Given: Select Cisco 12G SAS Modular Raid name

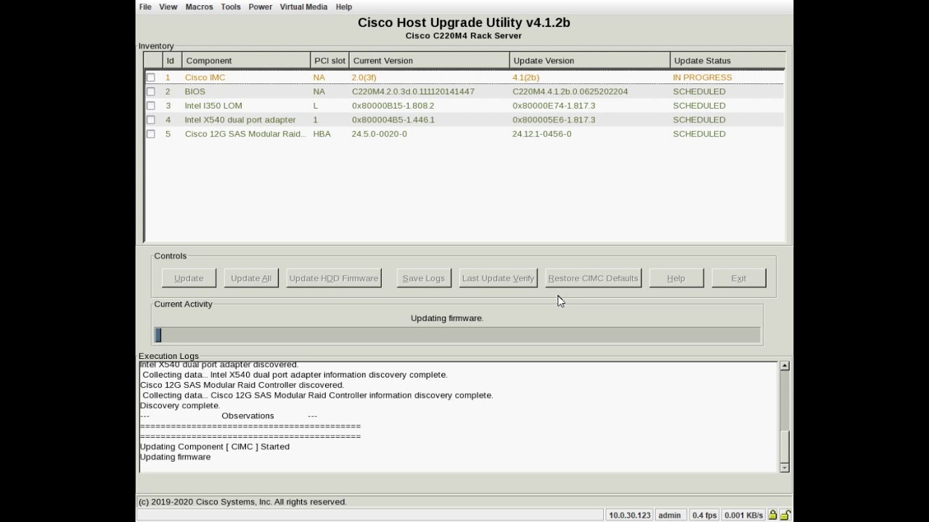Looking at the screenshot, I should tap(245, 134).
